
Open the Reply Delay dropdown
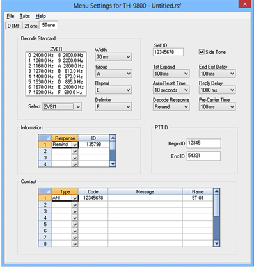click(217, 90)
